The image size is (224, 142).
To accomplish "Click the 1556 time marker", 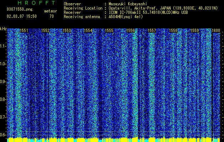I will (130, 31).
